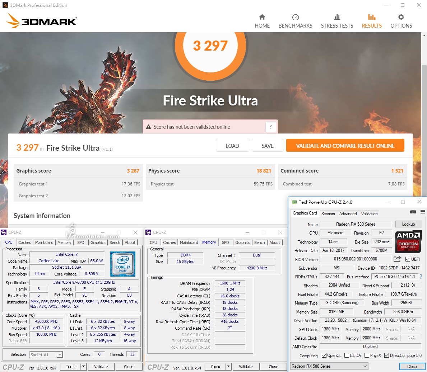Click Graphics test 2 12.02 FPS row
The height and width of the screenshot is (372, 427).
click(78, 196)
